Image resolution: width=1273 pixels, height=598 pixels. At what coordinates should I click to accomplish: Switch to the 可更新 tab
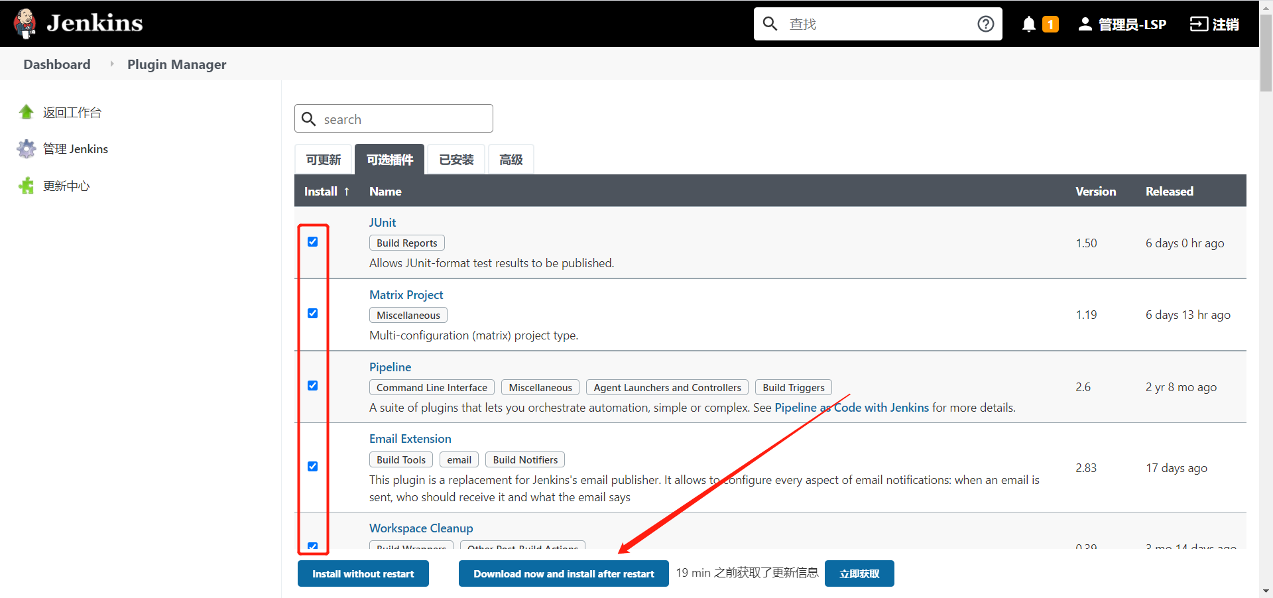coord(324,160)
